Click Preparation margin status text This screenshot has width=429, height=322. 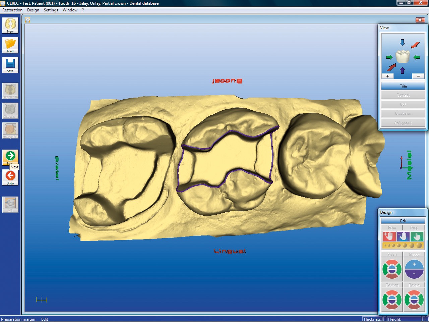(x=18, y=319)
